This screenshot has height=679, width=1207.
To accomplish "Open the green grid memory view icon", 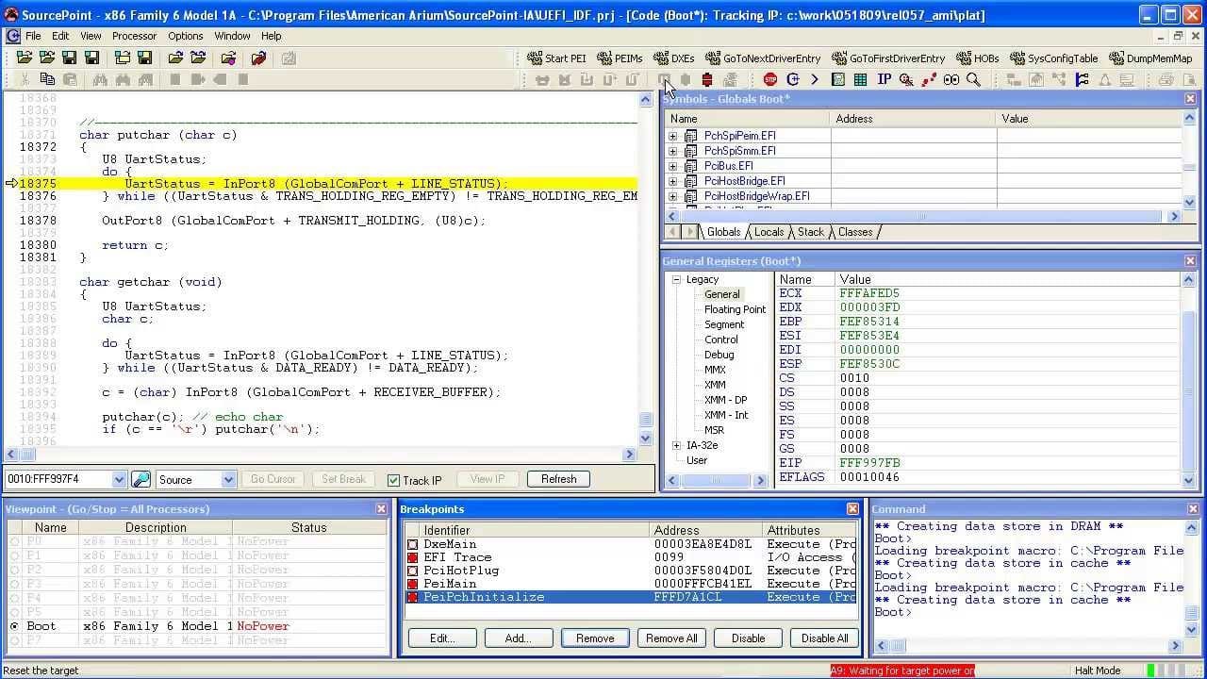I will (x=861, y=80).
